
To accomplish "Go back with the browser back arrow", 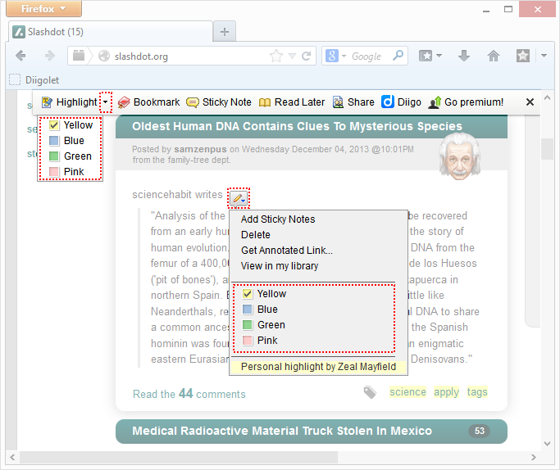I will point(20,56).
